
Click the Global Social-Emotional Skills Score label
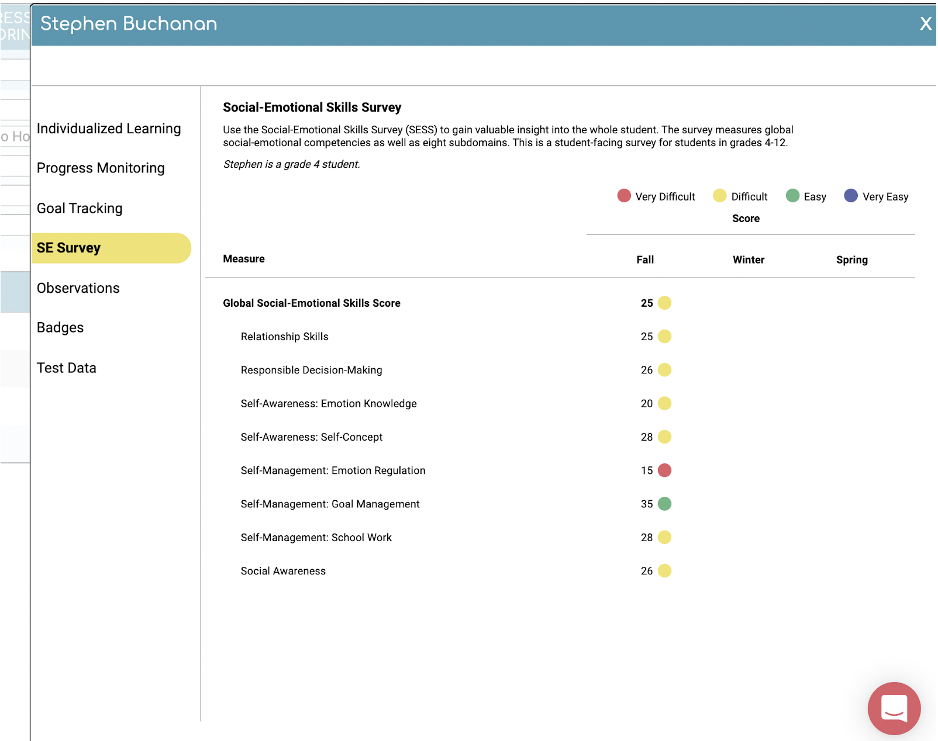pyautogui.click(x=312, y=303)
